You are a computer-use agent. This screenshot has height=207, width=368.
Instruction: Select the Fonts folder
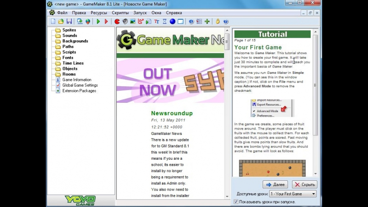click(x=68, y=58)
